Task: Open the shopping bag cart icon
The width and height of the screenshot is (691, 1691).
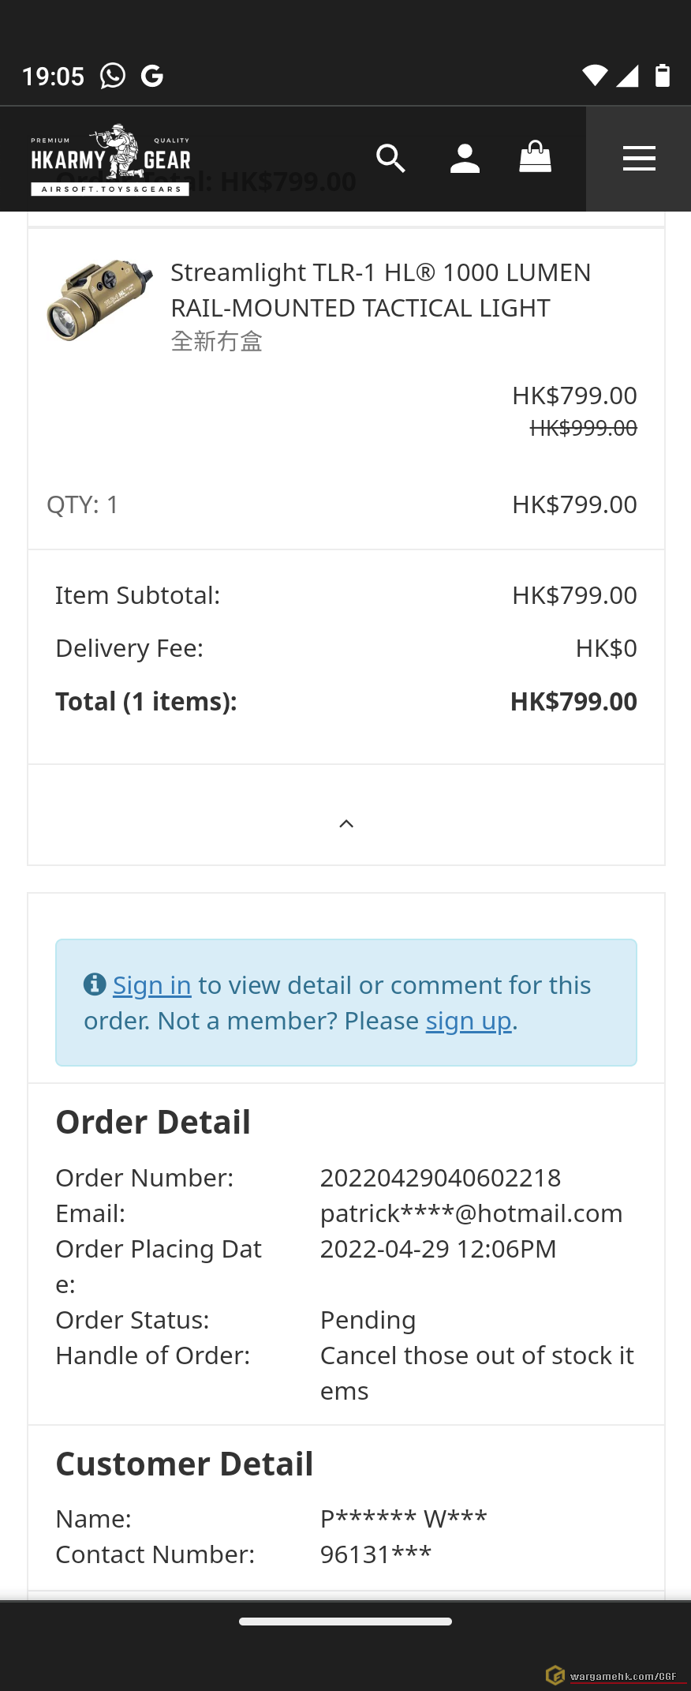Action: point(535,157)
